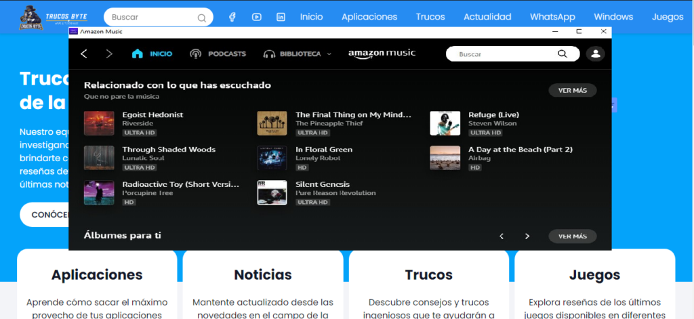Click the forward arrow in Amazon Music
The width and height of the screenshot is (694, 319).
click(109, 54)
